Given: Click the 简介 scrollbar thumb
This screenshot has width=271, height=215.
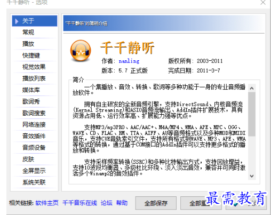Looking at the screenshot, I should click(x=252, y=114).
